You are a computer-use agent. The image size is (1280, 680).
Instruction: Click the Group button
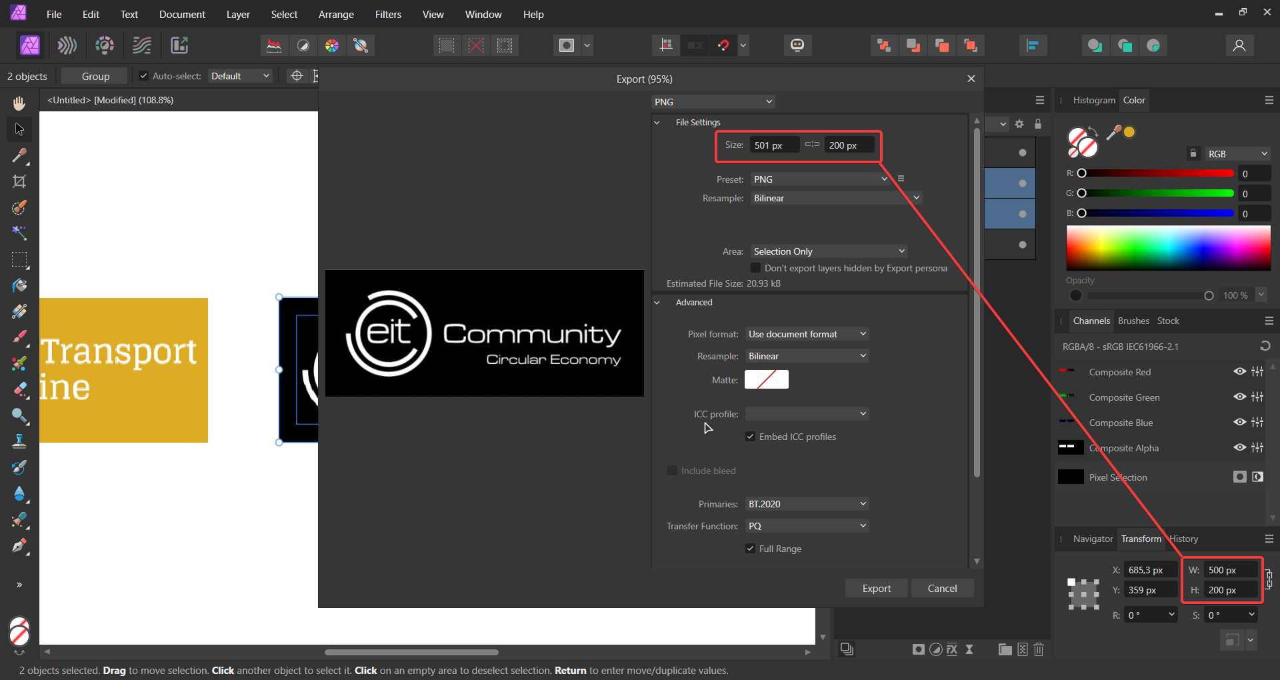[95, 76]
